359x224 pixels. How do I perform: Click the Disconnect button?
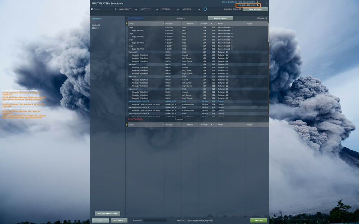coord(119,220)
